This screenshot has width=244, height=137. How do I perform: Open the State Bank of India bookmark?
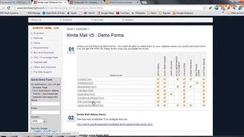click(x=53, y=13)
